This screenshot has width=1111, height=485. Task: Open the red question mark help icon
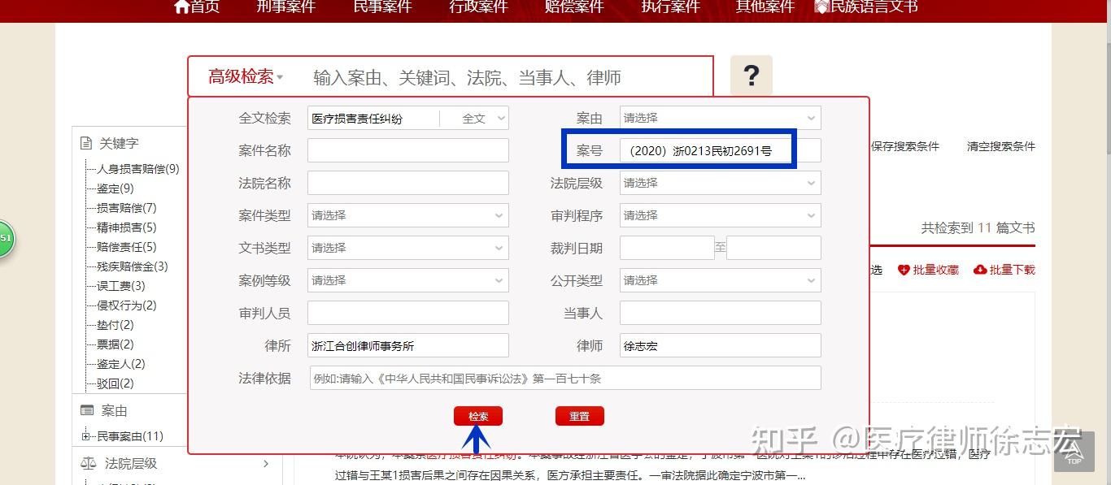tap(751, 75)
